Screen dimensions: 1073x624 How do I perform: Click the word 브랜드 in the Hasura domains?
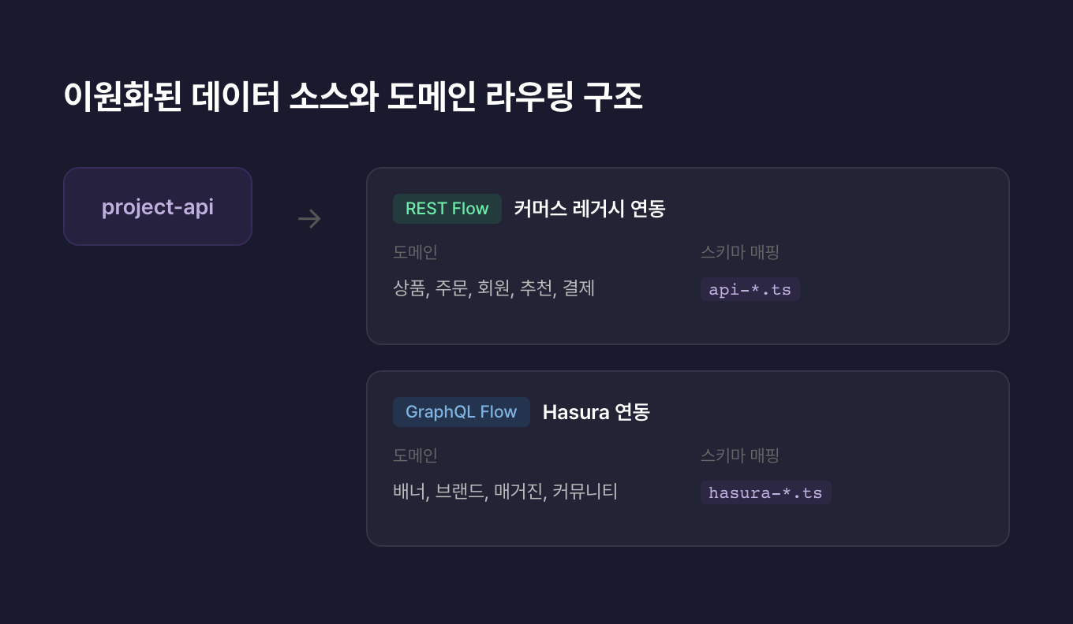tap(460, 492)
